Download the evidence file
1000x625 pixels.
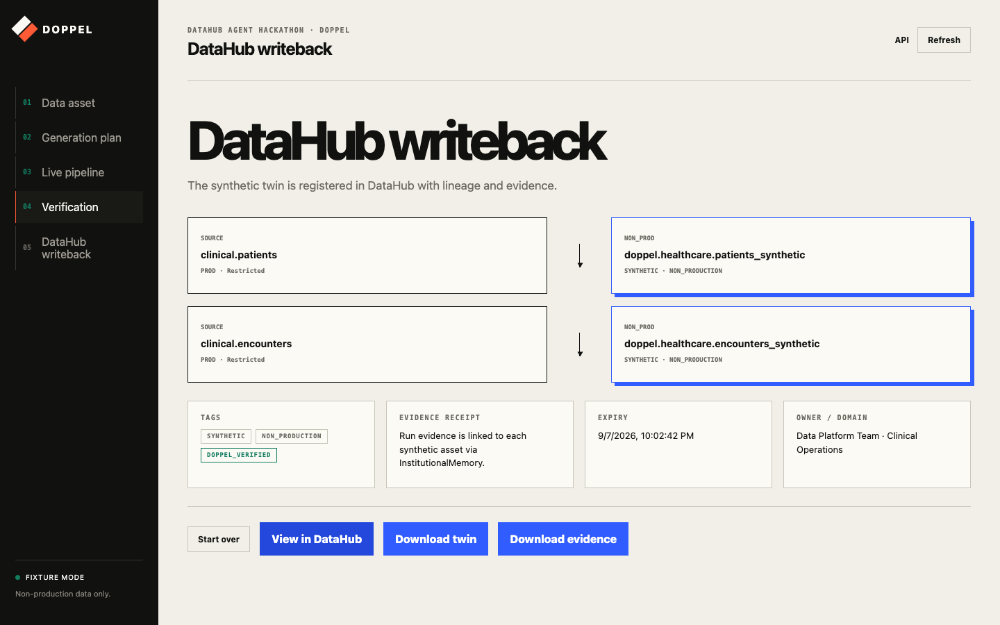point(563,539)
